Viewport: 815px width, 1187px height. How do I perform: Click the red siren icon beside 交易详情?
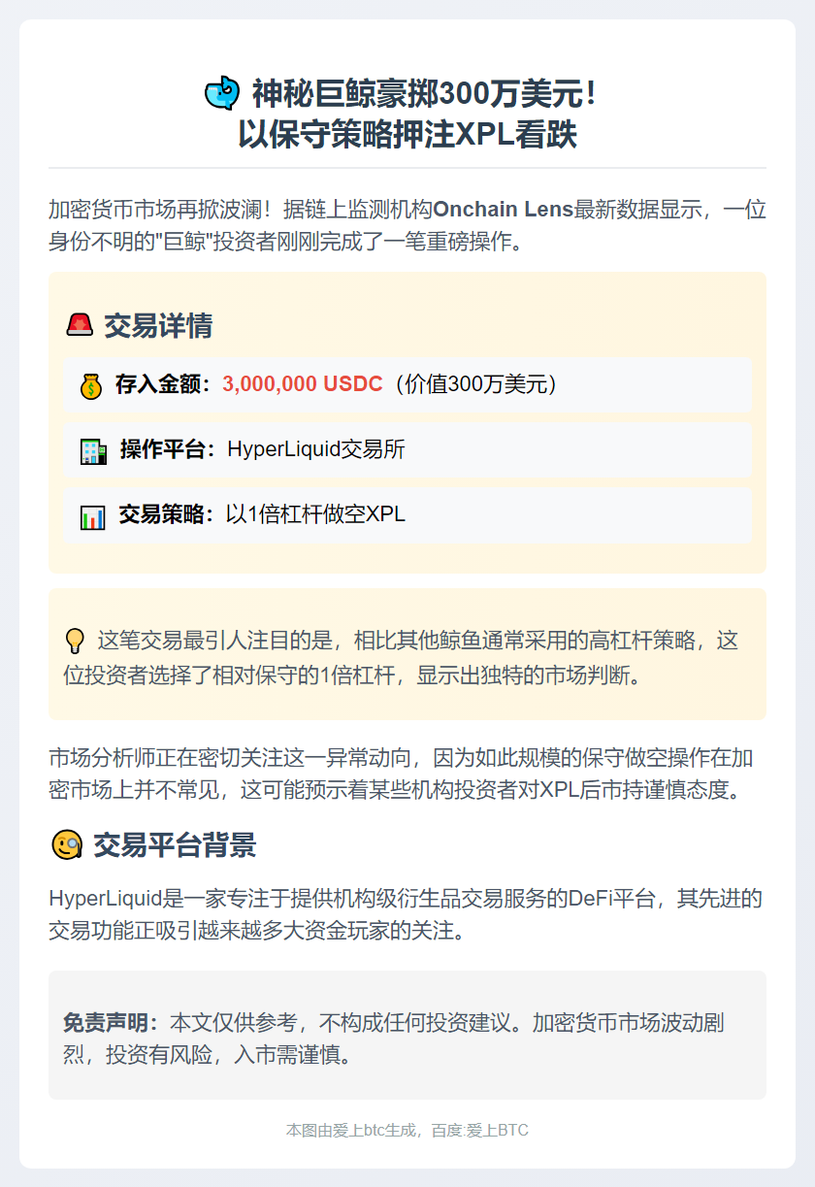(x=80, y=325)
